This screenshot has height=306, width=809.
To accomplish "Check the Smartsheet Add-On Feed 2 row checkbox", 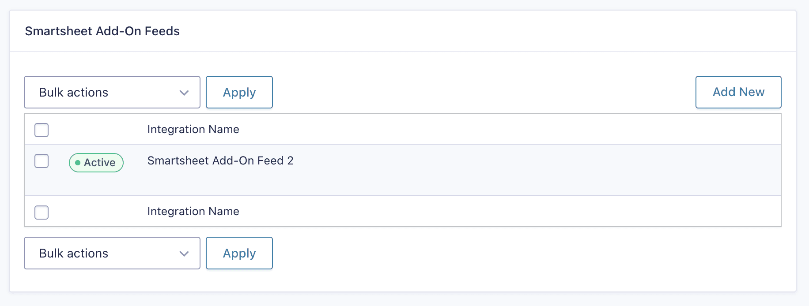I will pyautogui.click(x=42, y=161).
